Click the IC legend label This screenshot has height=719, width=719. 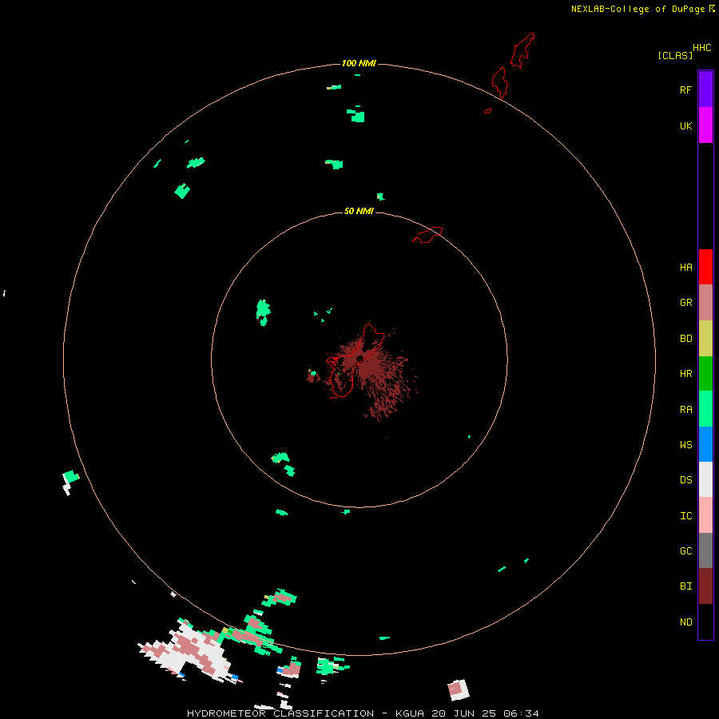pyautogui.click(x=685, y=516)
